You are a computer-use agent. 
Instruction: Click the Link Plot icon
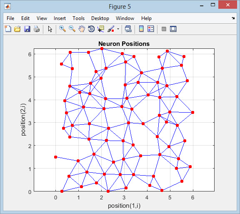coord(128,29)
